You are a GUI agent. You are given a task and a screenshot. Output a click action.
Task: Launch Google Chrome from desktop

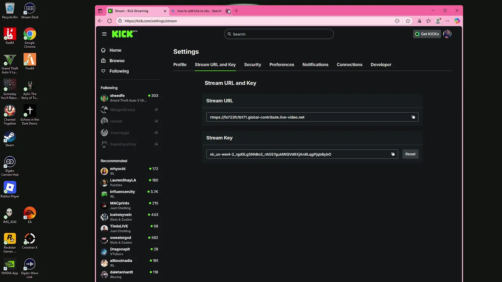click(x=30, y=38)
